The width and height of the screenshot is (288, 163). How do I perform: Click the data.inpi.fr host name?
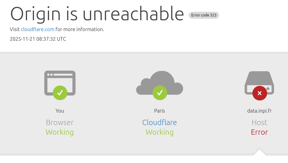coord(259,111)
